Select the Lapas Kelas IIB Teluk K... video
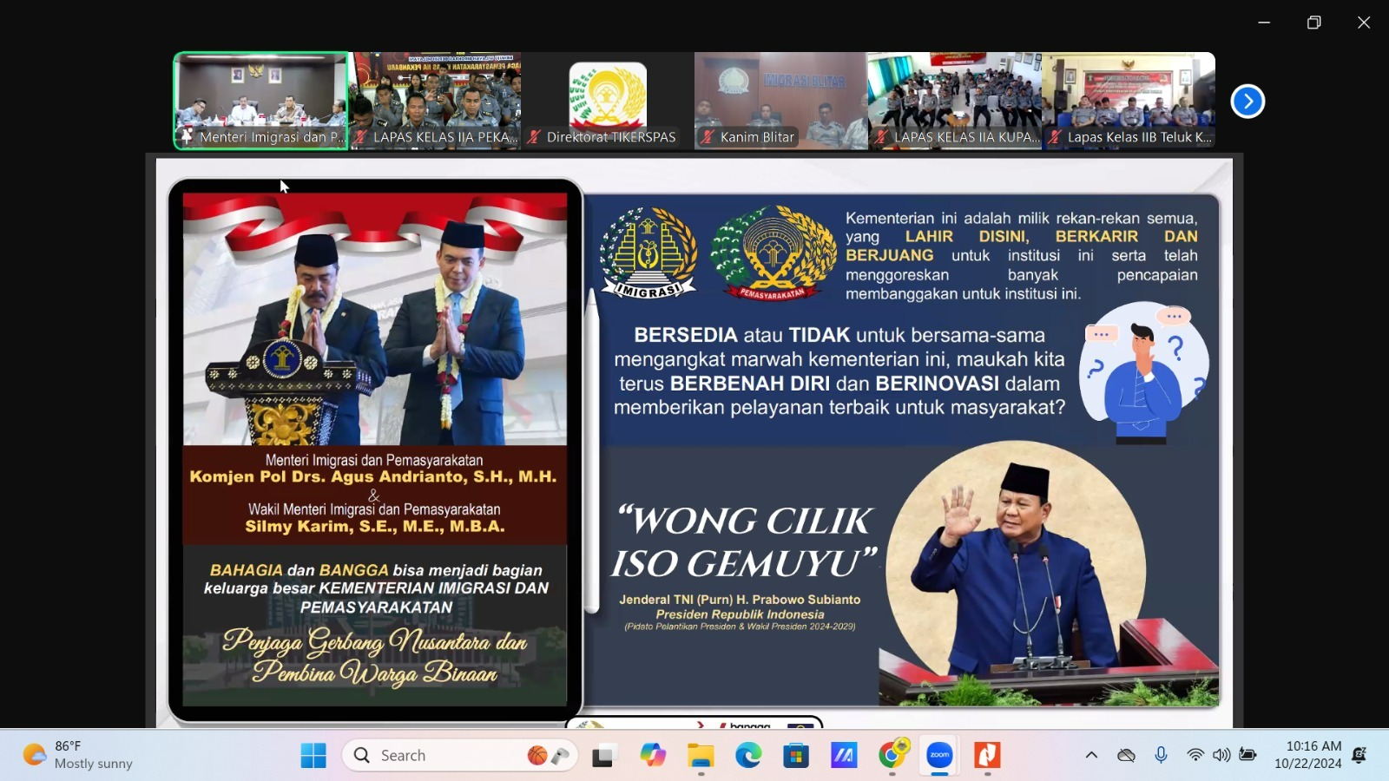Image resolution: width=1389 pixels, height=781 pixels. 1129,101
